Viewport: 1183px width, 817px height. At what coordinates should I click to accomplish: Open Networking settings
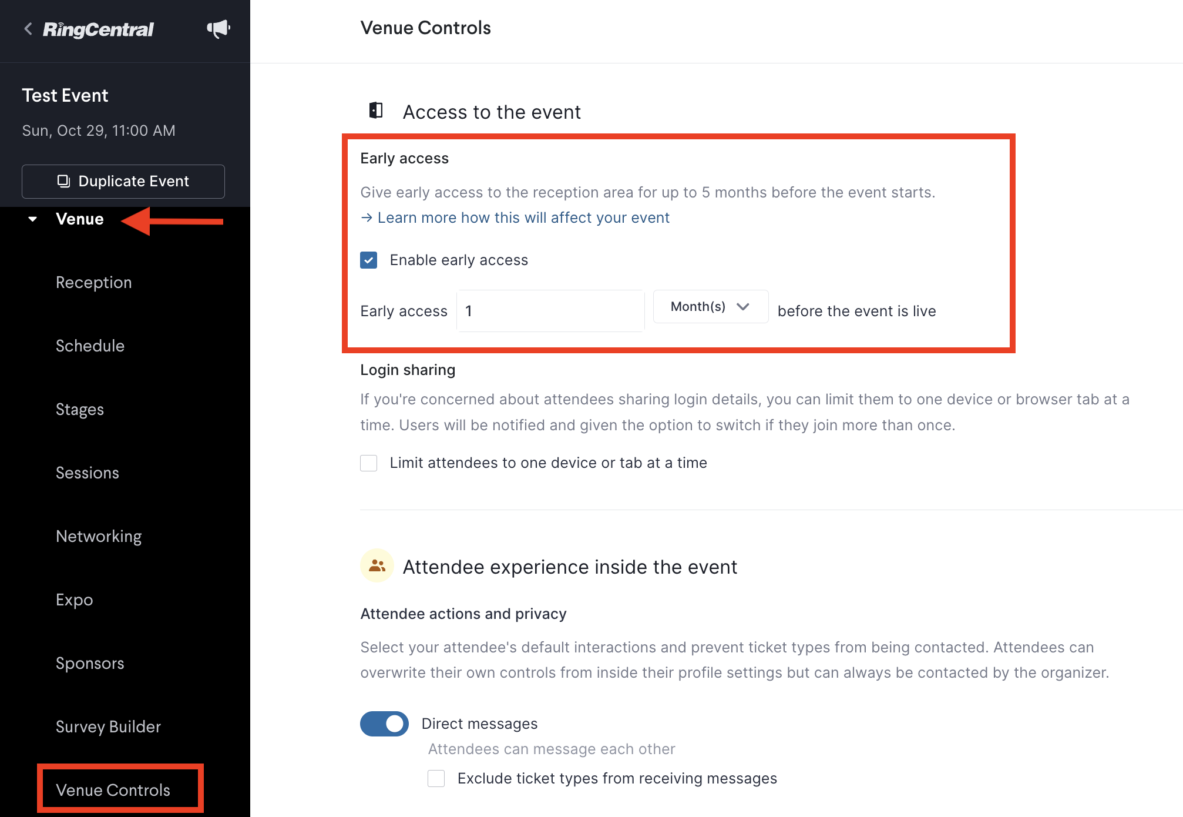click(x=99, y=536)
